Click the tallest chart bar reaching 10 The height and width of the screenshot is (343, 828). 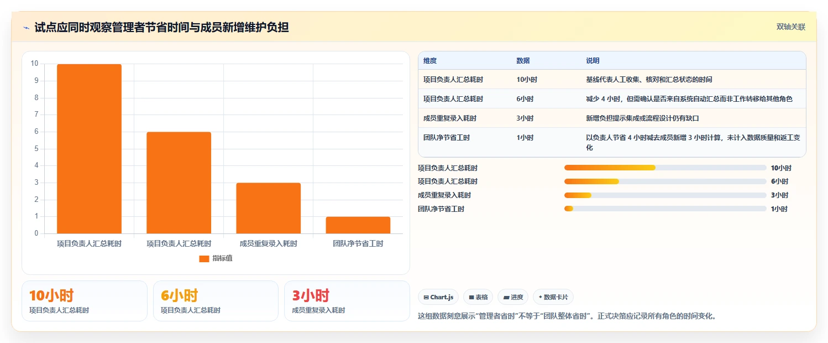click(89, 149)
